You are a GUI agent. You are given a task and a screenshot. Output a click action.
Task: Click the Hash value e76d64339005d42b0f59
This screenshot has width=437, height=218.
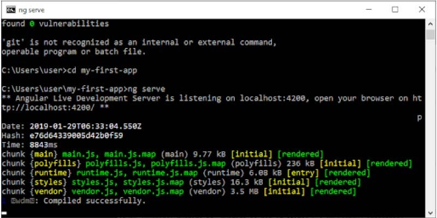(76, 136)
